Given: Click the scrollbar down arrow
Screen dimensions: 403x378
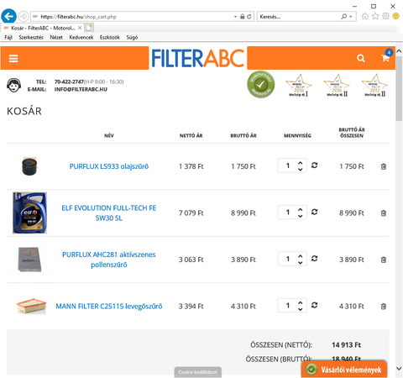Looking at the screenshot, I should [399, 369].
